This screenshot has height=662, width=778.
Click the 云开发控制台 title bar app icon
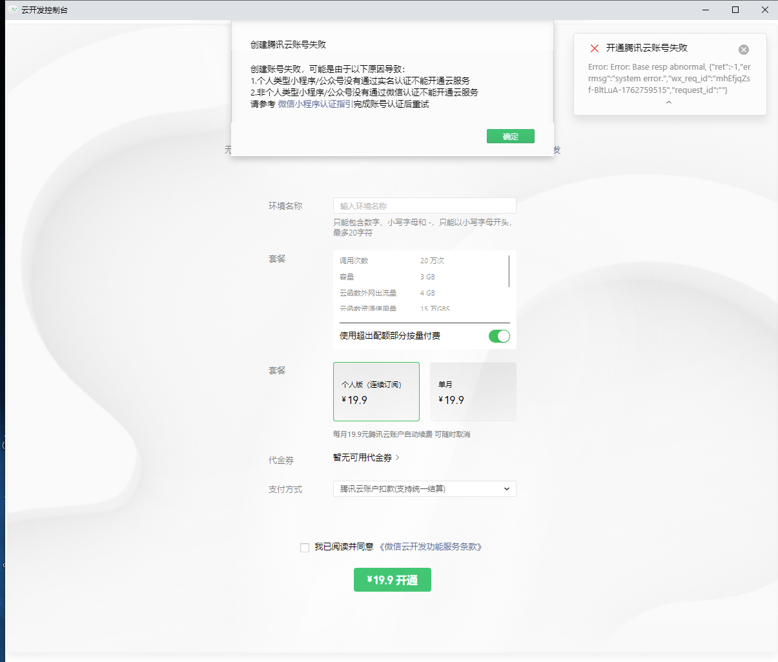click(x=13, y=10)
